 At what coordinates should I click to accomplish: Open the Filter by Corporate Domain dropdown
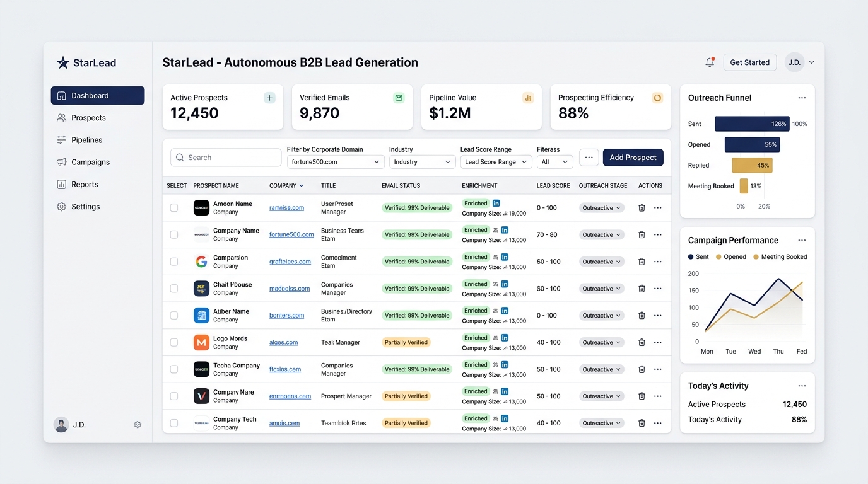(x=336, y=162)
